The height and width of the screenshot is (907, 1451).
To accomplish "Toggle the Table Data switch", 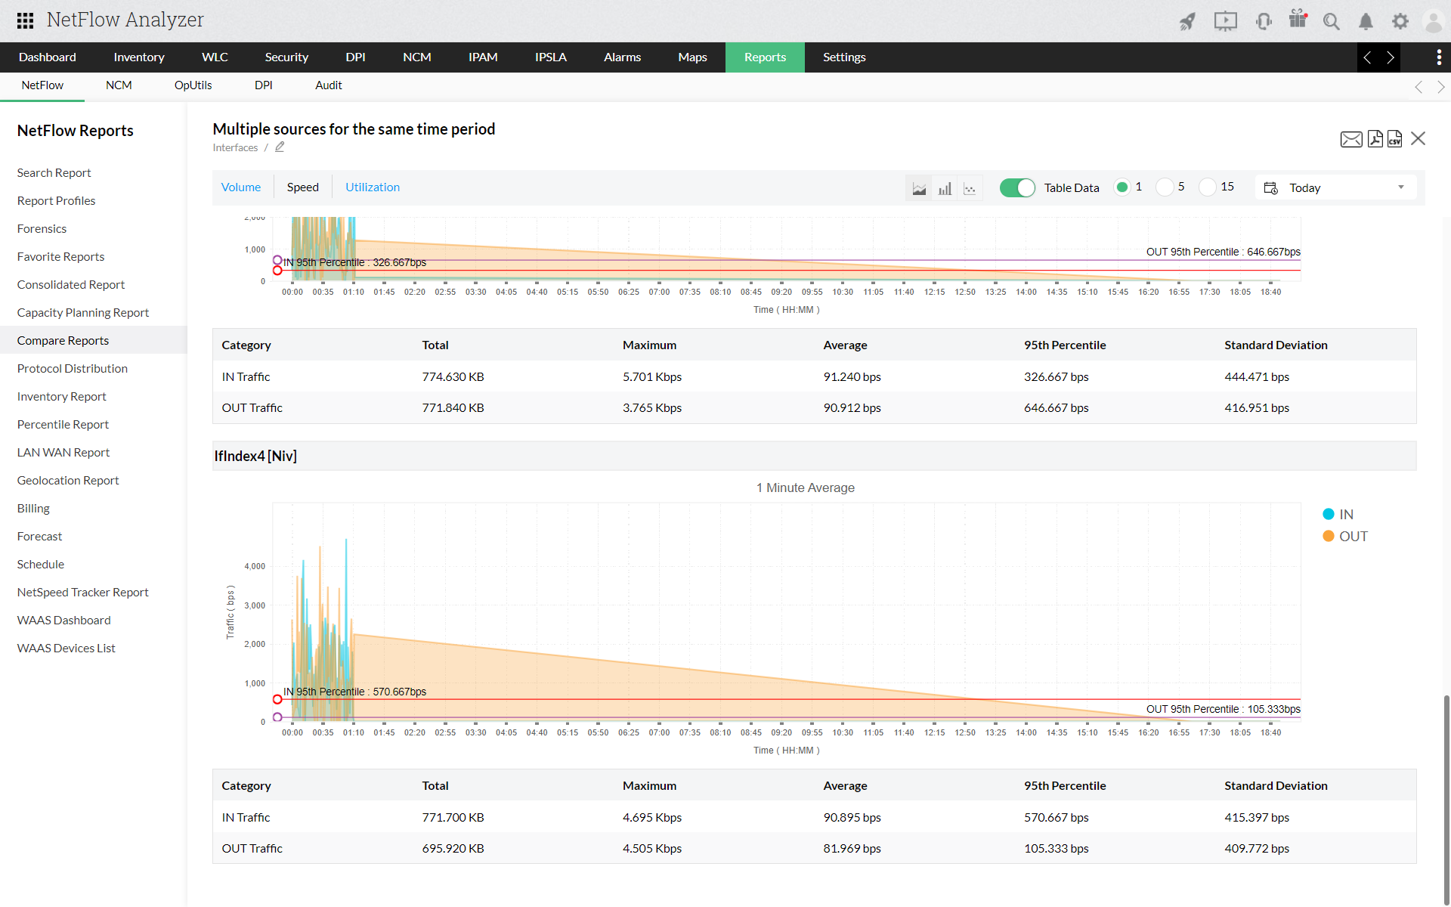I will (x=1016, y=187).
